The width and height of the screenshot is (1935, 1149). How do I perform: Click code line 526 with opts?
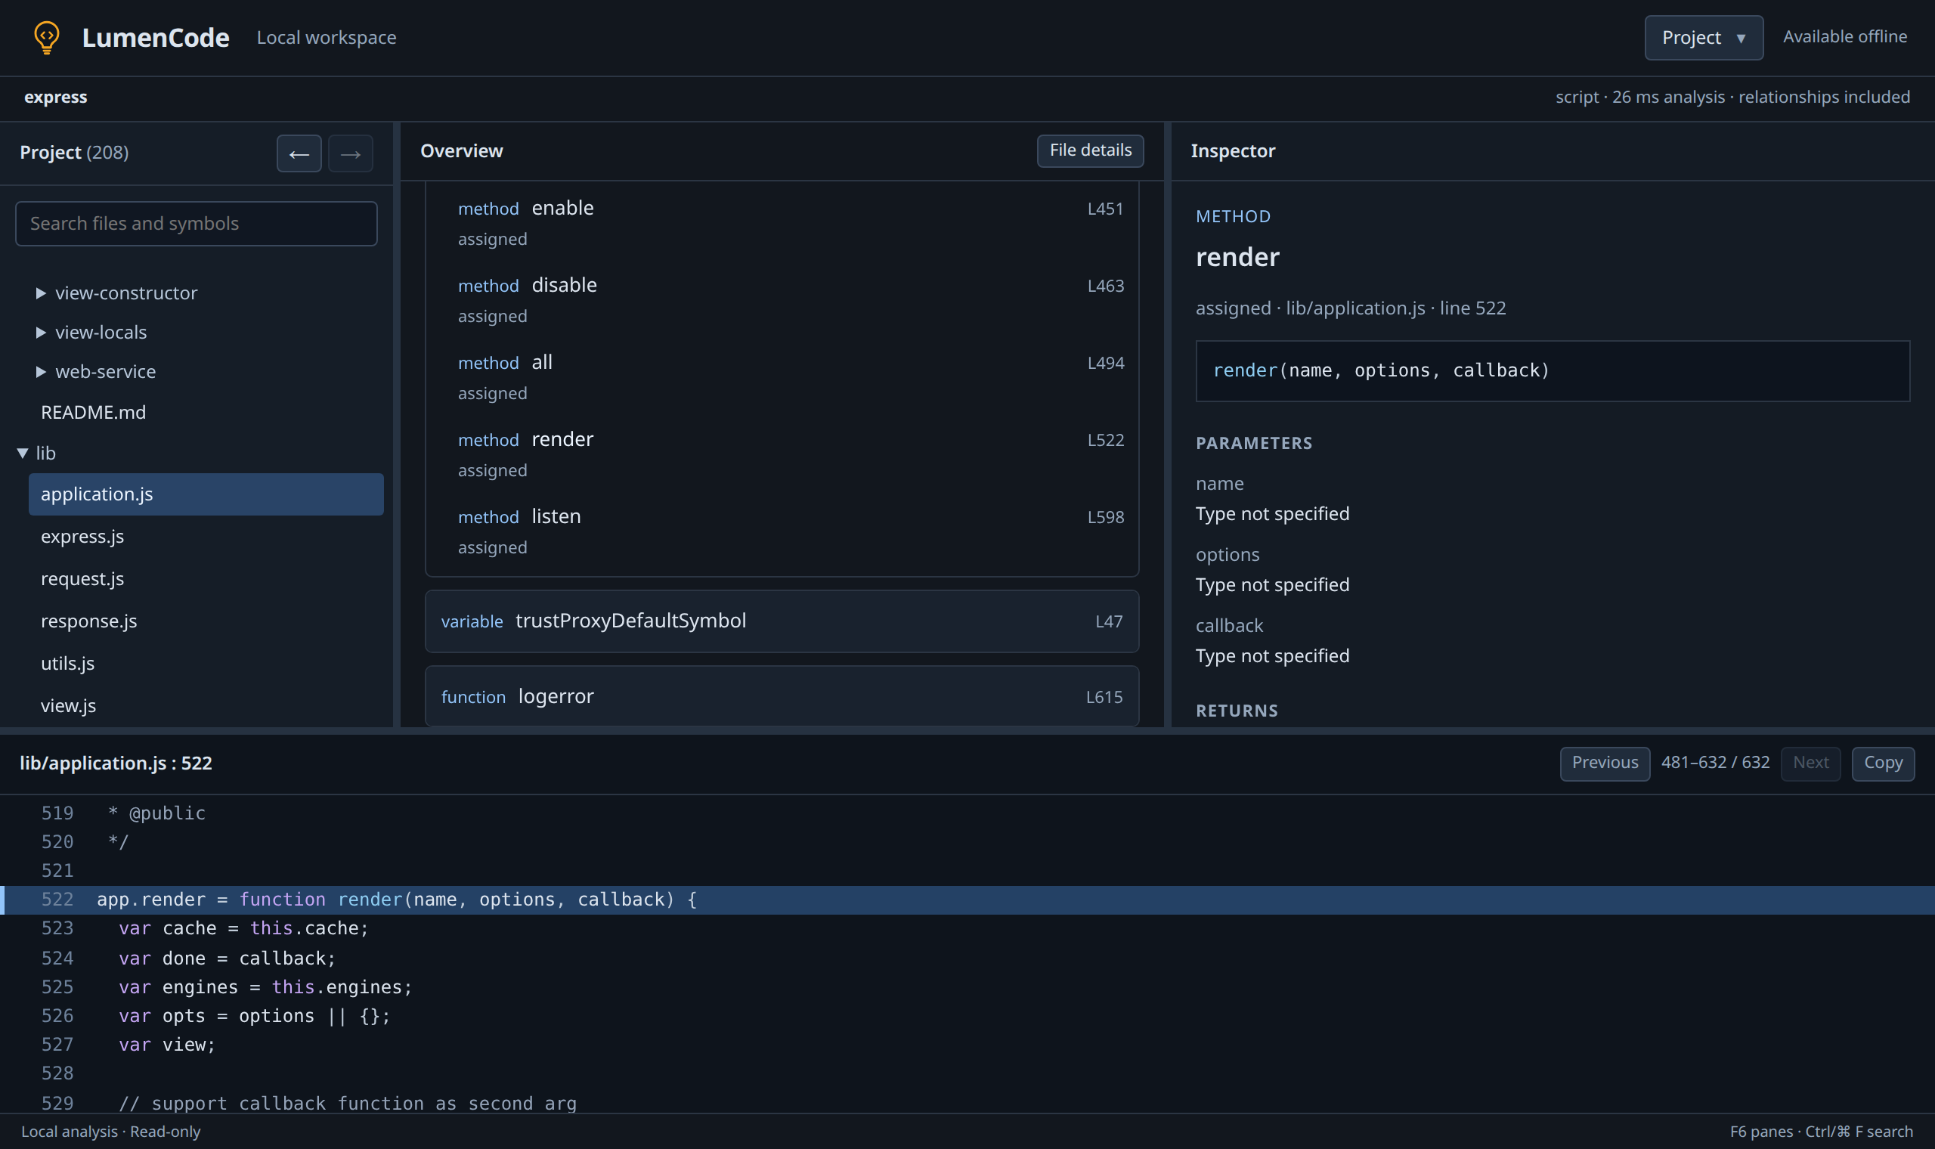(967, 1016)
